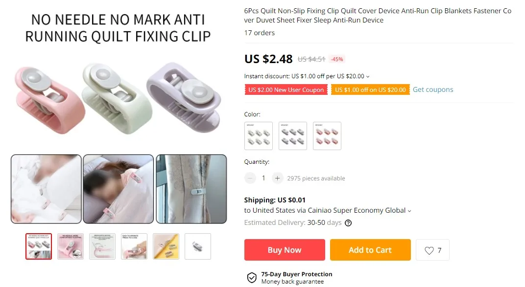Select the white clips color option

pyautogui.click(x=259, y=136)
